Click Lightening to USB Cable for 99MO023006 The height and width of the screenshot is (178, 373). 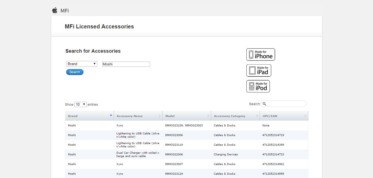(138, 135)
